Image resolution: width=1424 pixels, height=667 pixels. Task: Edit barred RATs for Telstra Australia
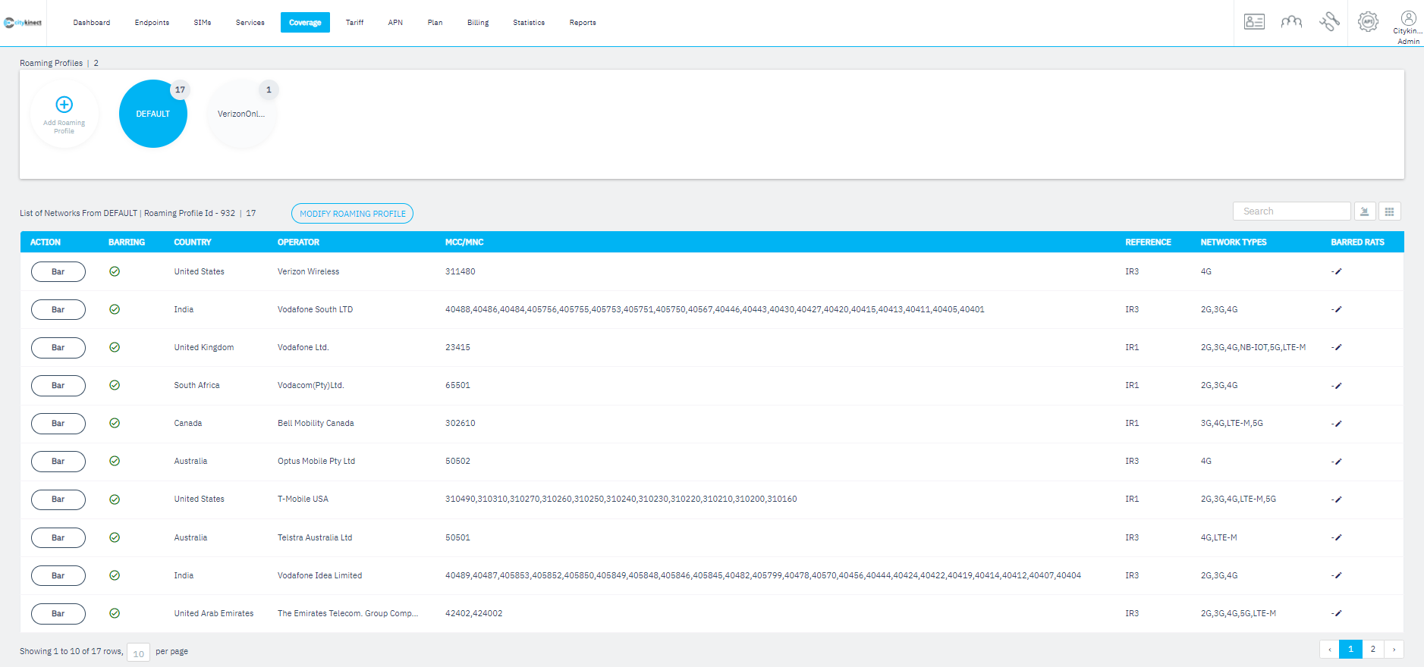1337,537
